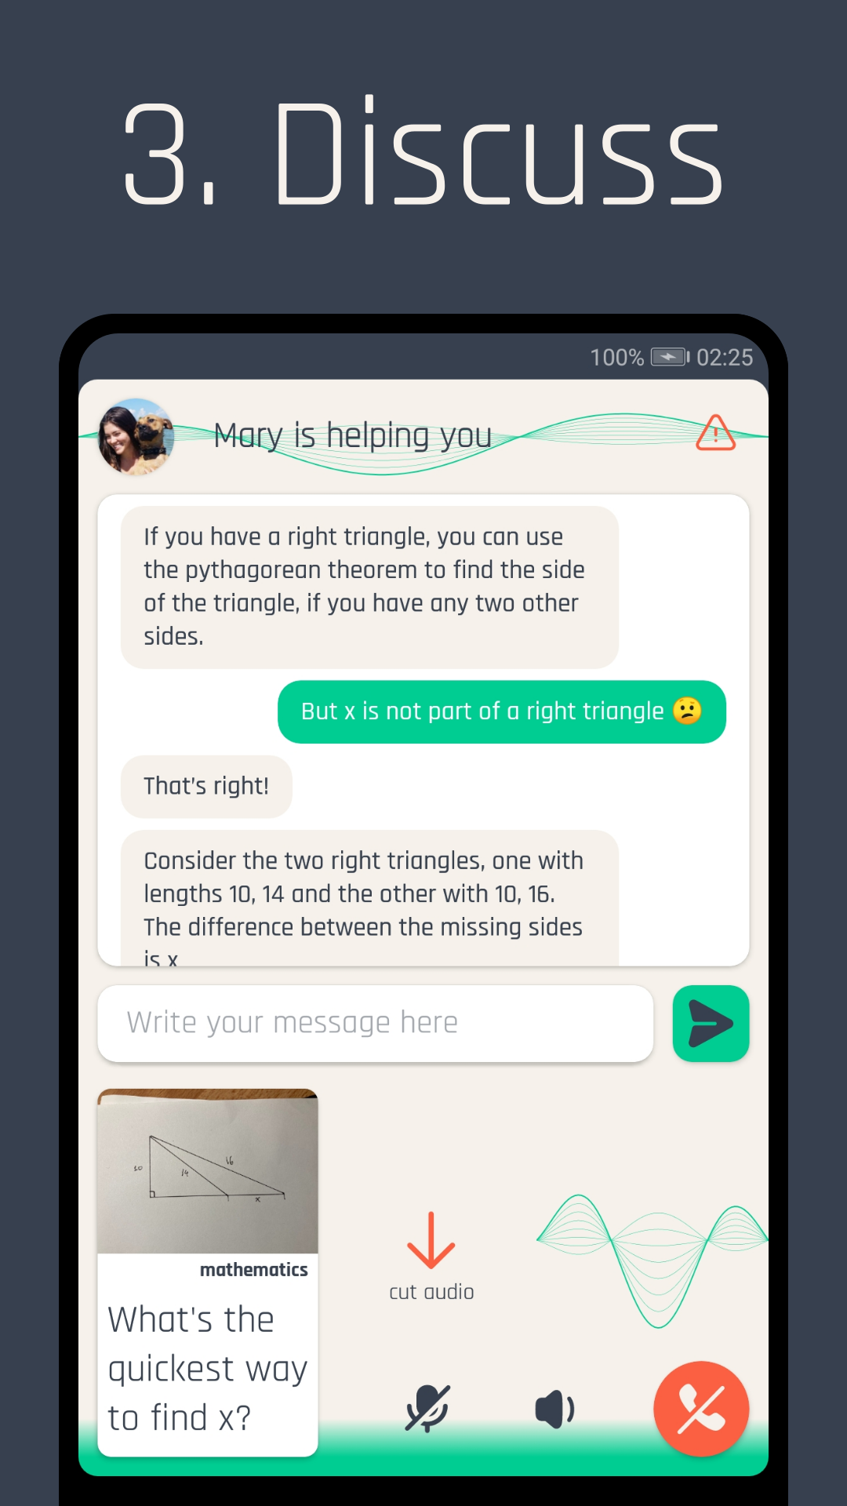Viewport: 847px width, 1506px height.
Task: Click the red cut audio arrow
Action: pyautogui.click(x=431, y=1240)
